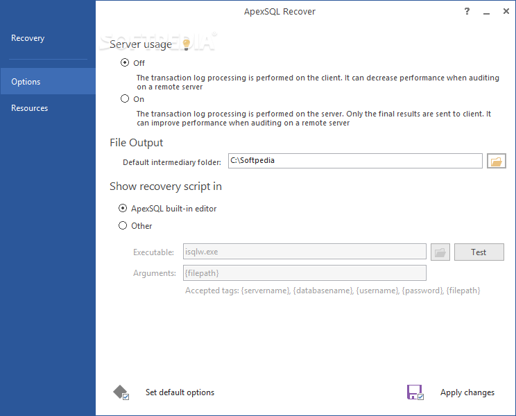Click the Apply changes label
The width and height of the screenshot is (516, 416).
pos(467,392)
